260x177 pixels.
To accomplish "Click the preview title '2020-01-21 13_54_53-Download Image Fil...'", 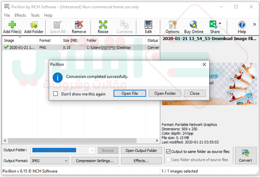I will [x=210, y=39].
